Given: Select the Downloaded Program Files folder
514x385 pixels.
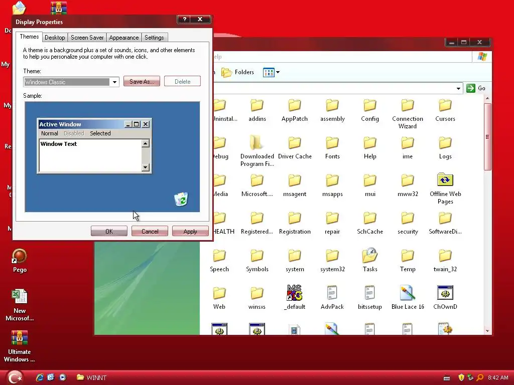Looking at the screenshot, I should 257,151.
